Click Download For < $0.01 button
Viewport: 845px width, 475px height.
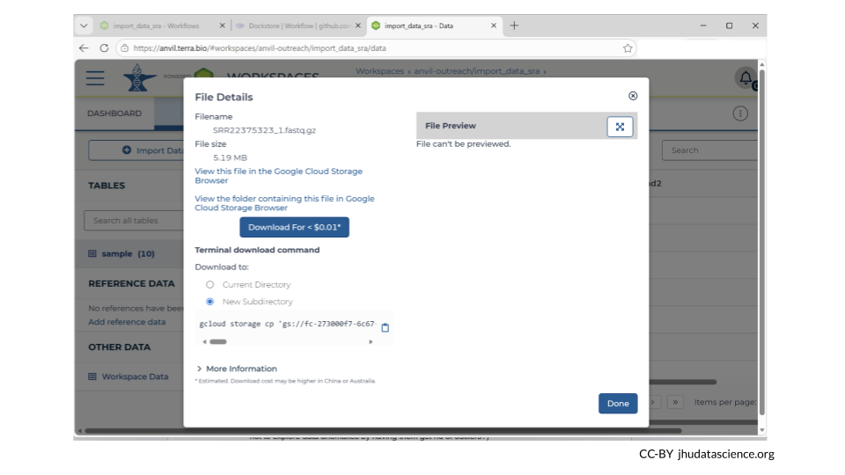pyautogui.click(x=294, y=227)
